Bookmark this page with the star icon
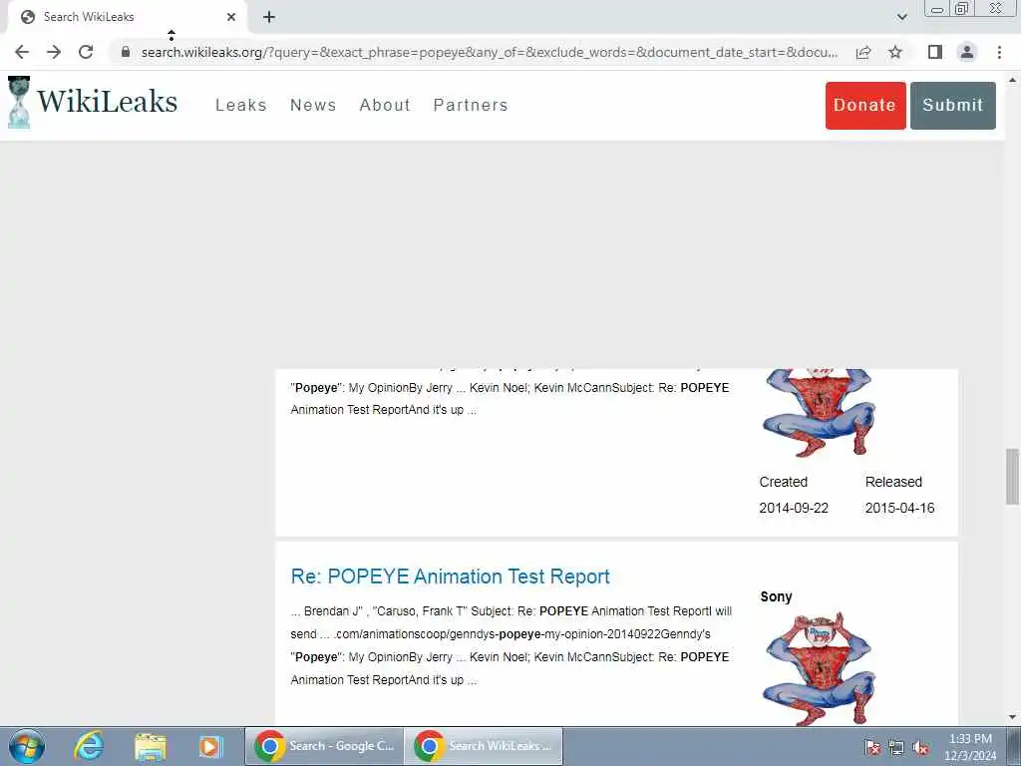This screenshot has height=766, width=1021. (x=895, y=52)
